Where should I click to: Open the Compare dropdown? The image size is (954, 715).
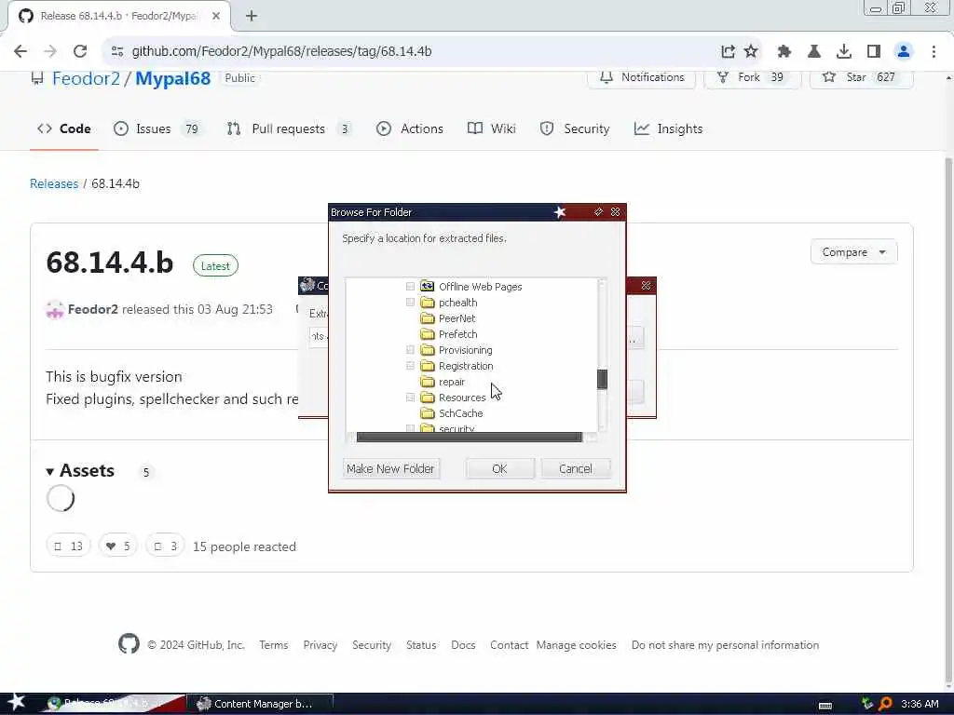click(853, 251)
